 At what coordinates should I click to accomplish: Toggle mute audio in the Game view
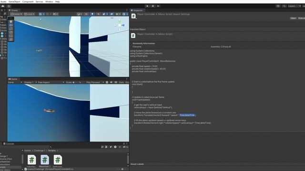[x=111, y=82]
